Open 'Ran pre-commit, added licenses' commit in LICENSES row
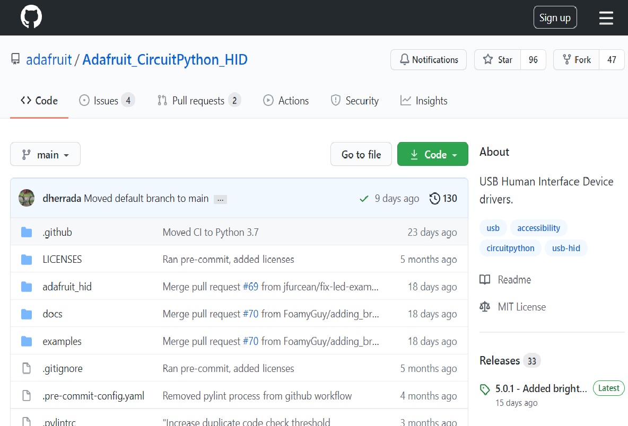The width and height of the screenshot is (628, 426). click(228, 260)
